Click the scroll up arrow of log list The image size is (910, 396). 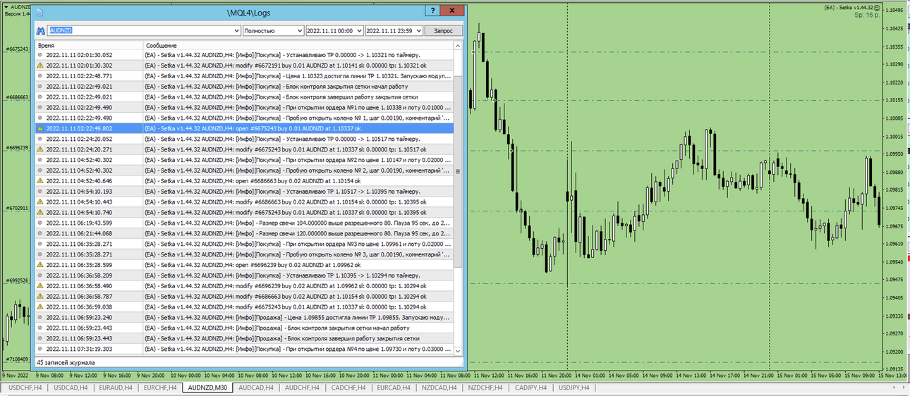pyautogui.click(x=458, y=46)
